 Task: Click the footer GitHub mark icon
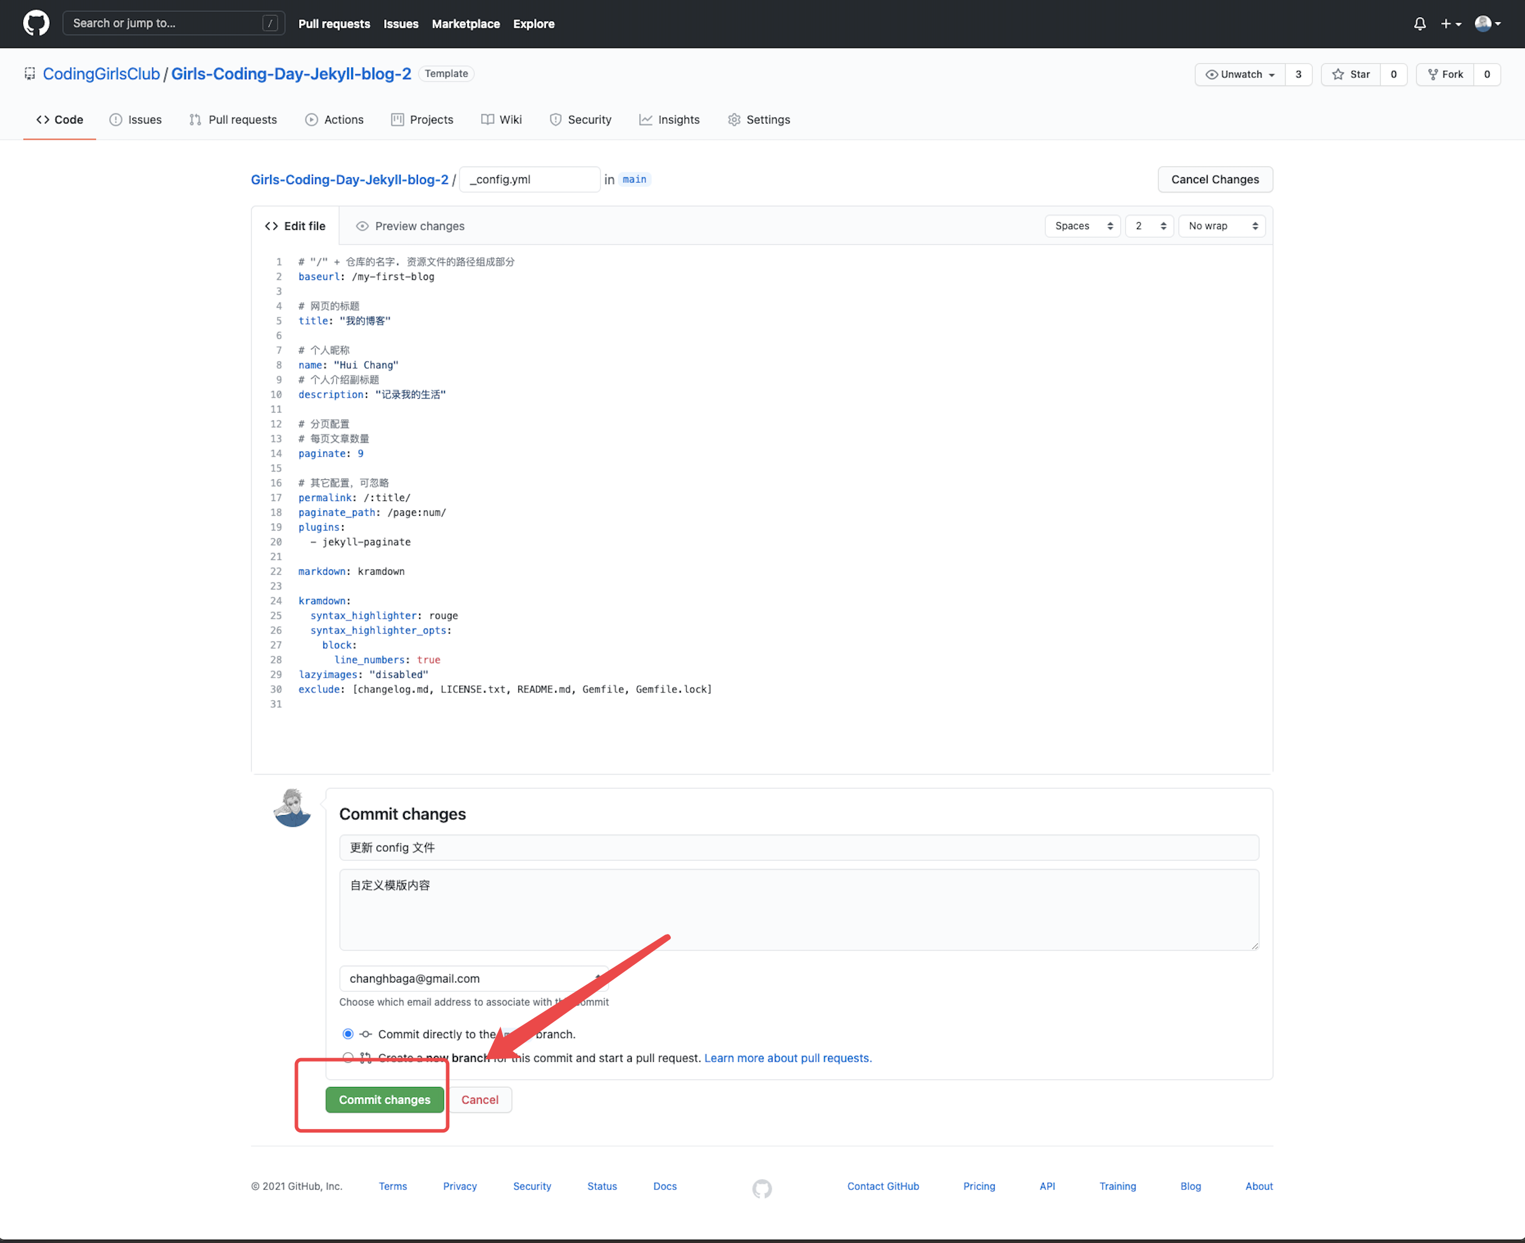761,1189
